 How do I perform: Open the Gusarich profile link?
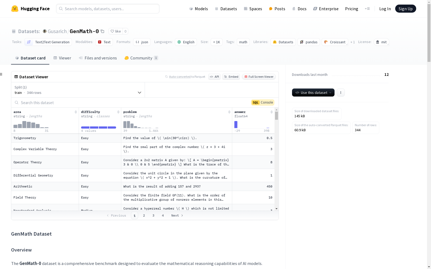pyautogui.click(x=57, y=31)
